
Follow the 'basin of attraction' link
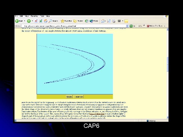[x=97, y=114]
